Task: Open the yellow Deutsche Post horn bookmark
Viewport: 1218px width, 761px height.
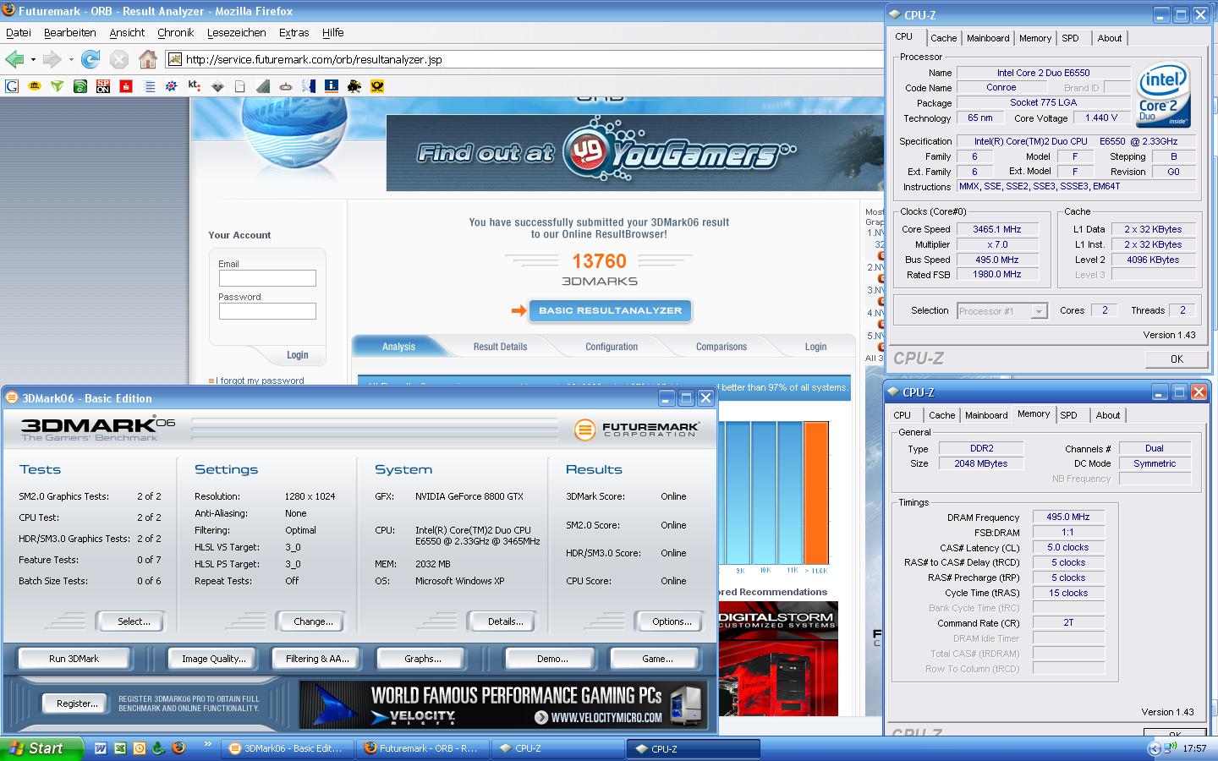Action: click(x=377, y=85)
